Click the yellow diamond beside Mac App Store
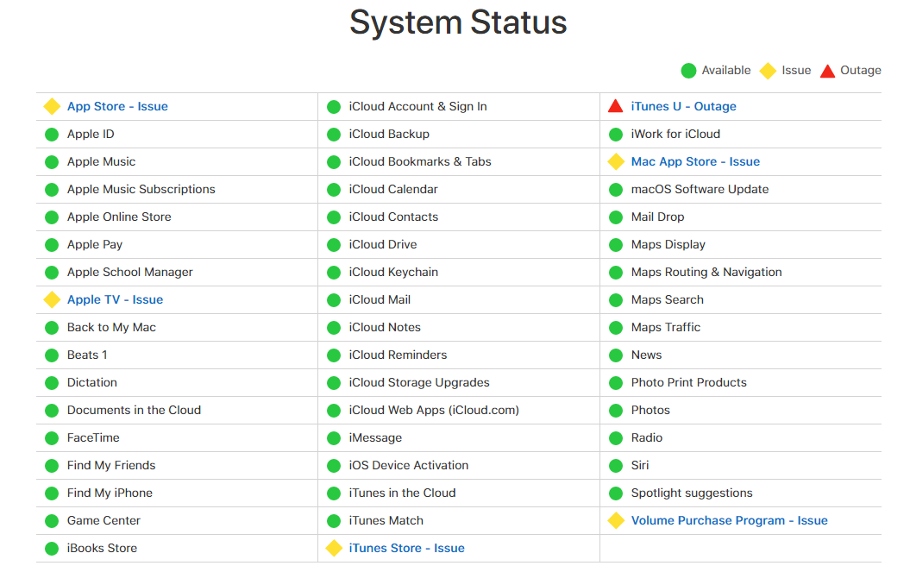Image resolution: width=910 pixels, height=572 pixels. click(x=616, y=161)
